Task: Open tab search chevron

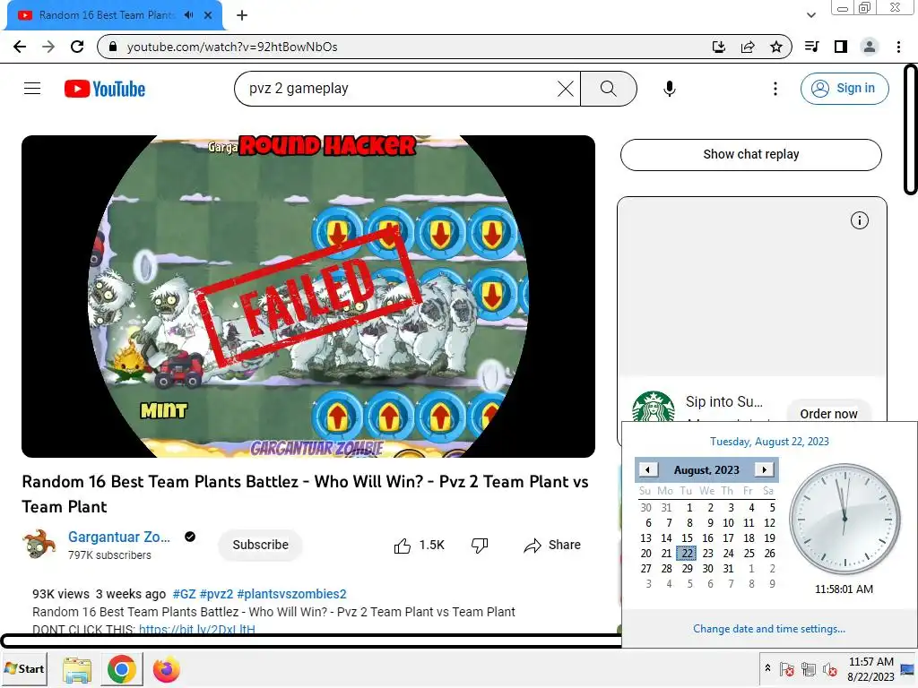Action: (810, 15)
